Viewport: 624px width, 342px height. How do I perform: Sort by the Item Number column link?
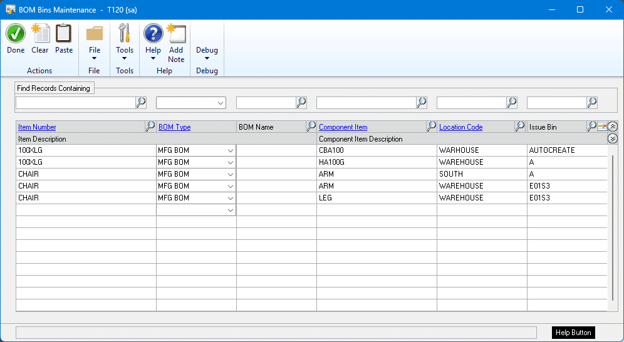click(x=37, y=127)
